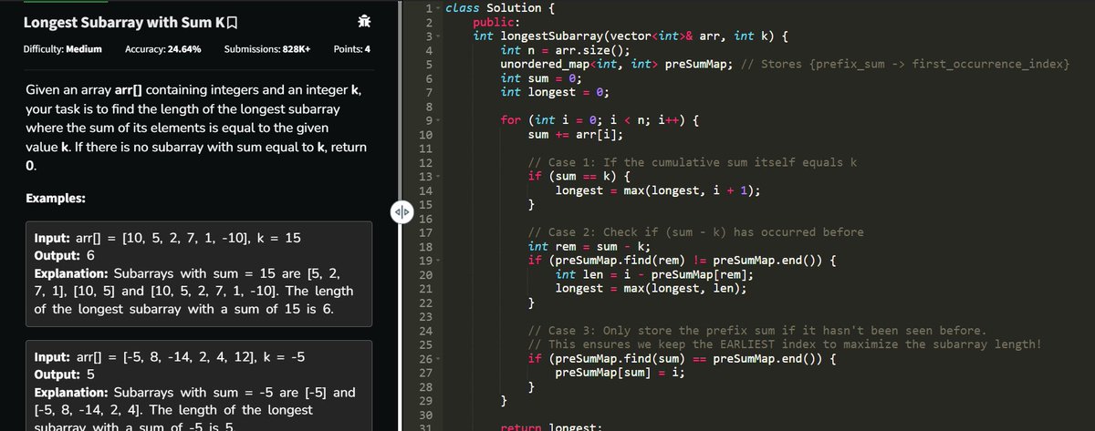Viewport: 1095px width, 431px height.
Task: Click the bug report icon
Action: (x=363, y=21)
